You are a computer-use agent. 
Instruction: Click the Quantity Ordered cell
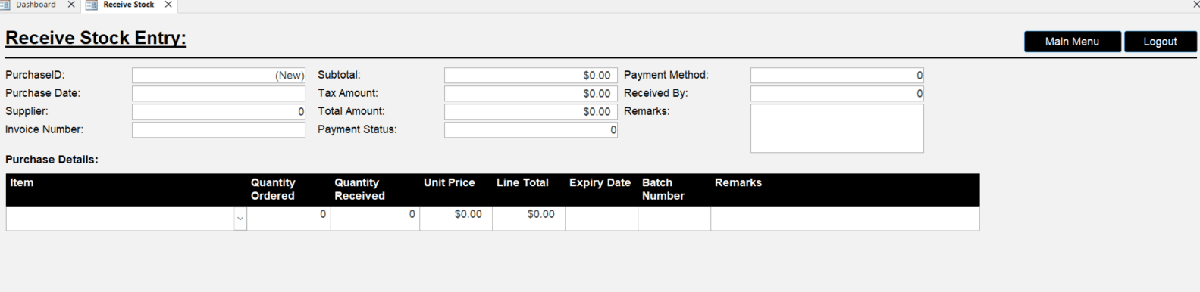coord(289,219)
